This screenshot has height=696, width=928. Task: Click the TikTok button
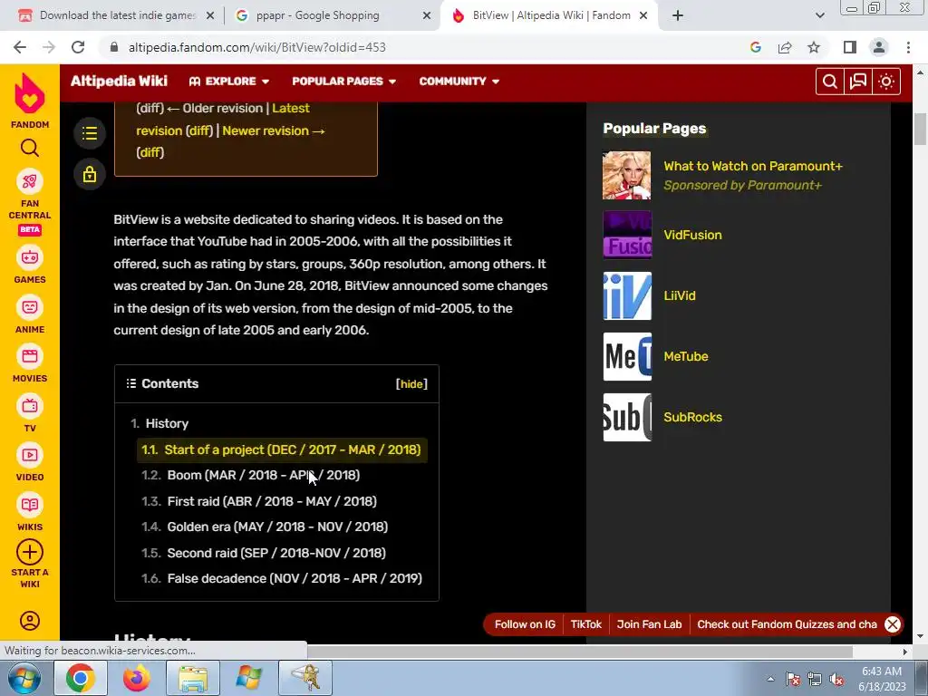[586, 624]
